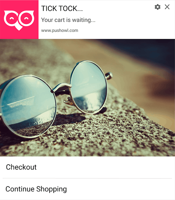Click the sunglasses hinge at the right lens
Screen dimensions: 175x200
(109, 75)
